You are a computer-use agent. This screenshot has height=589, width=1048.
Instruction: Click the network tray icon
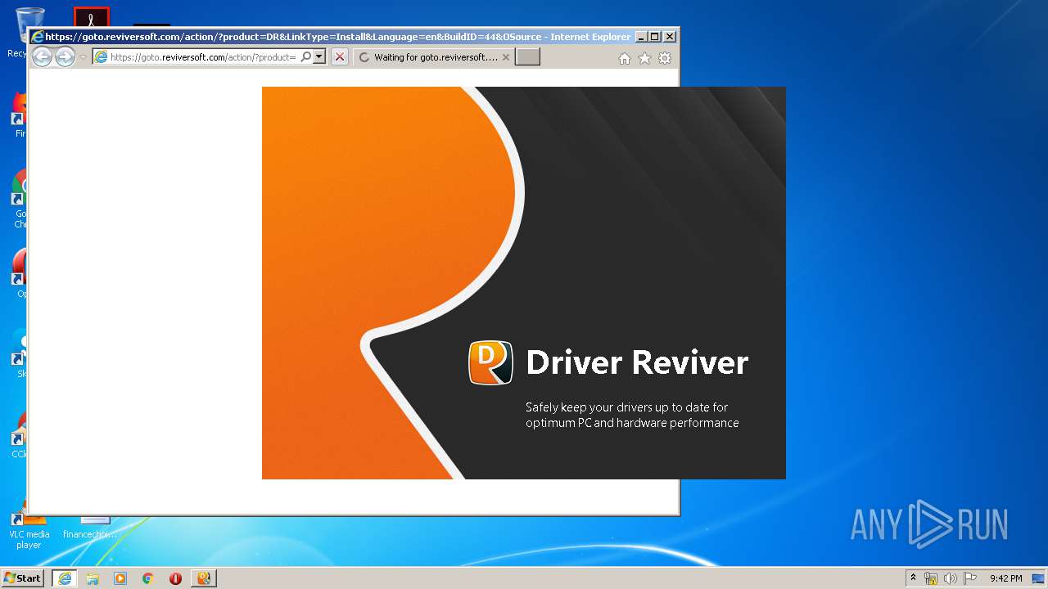(x=931, y=578)
